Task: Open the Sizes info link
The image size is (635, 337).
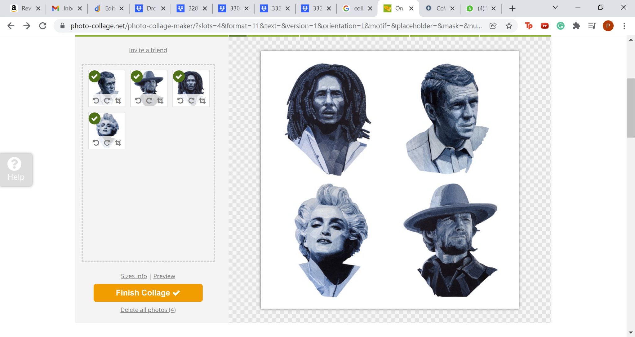Action: pyautogui.click(x=134, y=276)
